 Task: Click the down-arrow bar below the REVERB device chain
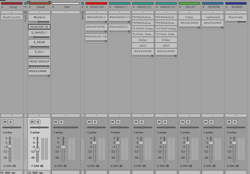pyautogui.click(x=213, y=116)
